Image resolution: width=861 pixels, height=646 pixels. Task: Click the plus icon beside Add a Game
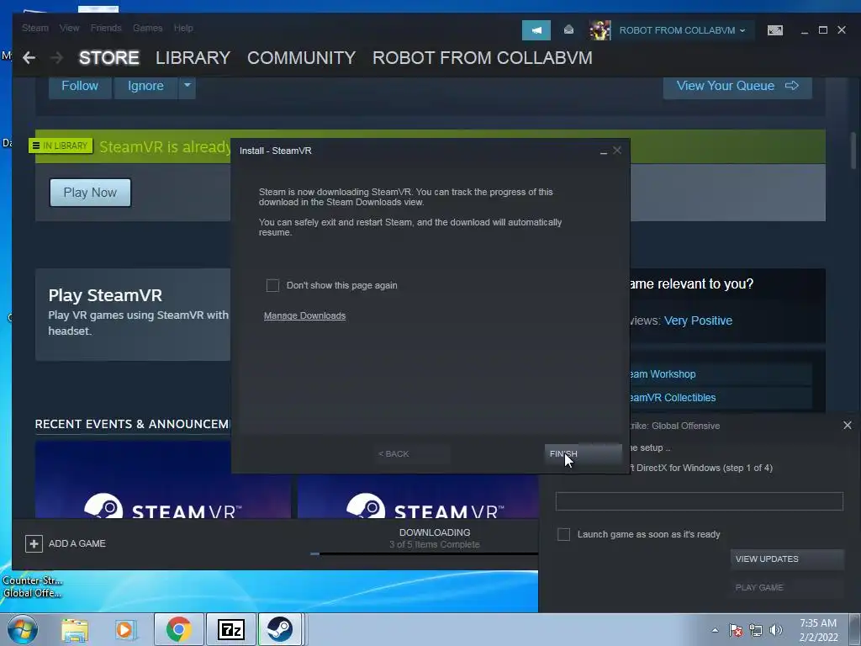[x=34, y=543]
